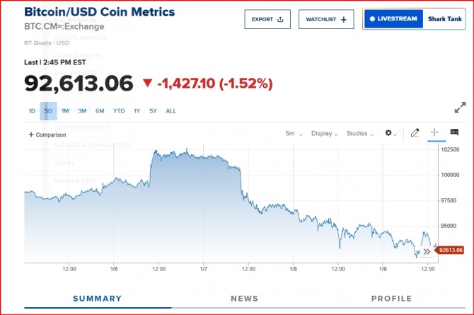Open the chart draw pencil tool
The height and width of the screenshot is (315, 474).
tap(415, 132)
